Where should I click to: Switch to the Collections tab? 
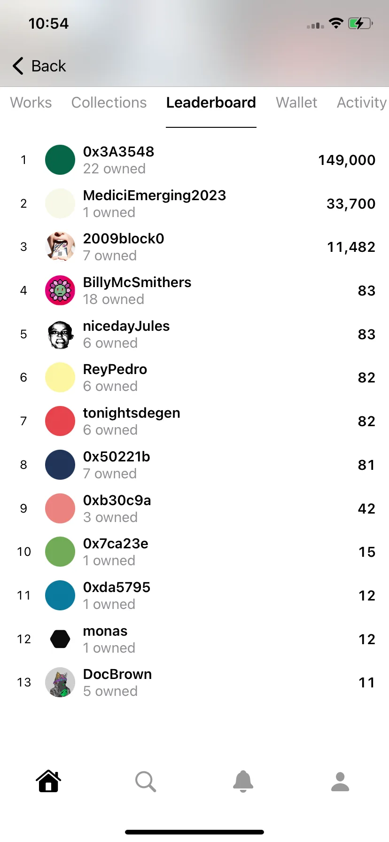[x=109, y=102]
